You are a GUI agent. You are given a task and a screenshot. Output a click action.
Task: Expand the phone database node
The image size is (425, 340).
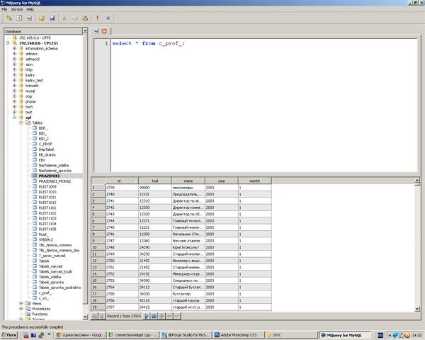coord(14,101)
